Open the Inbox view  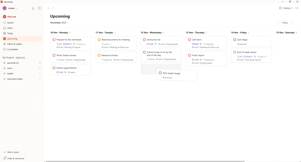[22, 28]
